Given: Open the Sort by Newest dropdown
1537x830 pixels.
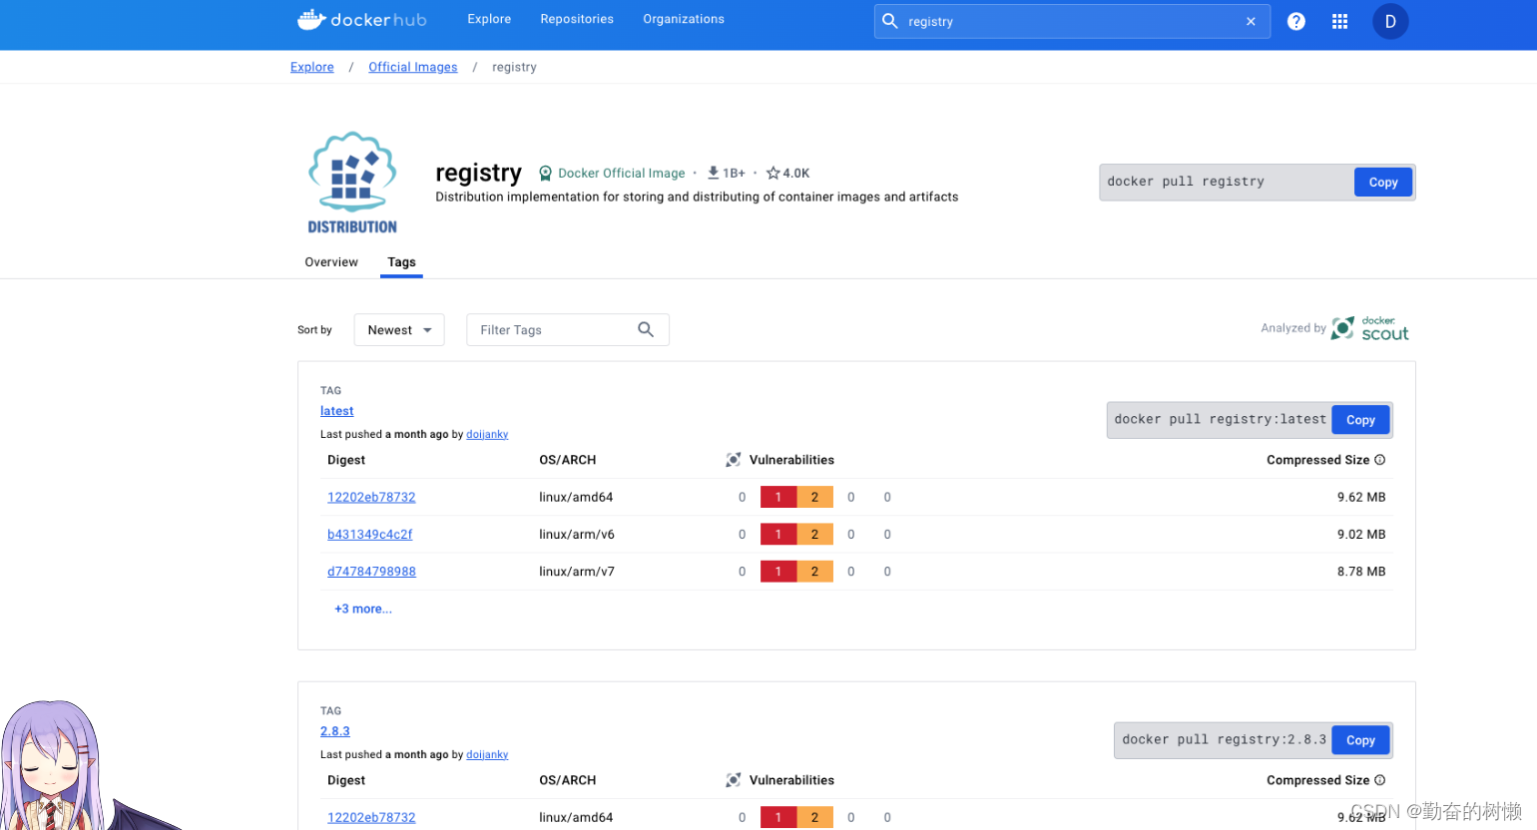Looking at the screenshot, I should point(399,330).
